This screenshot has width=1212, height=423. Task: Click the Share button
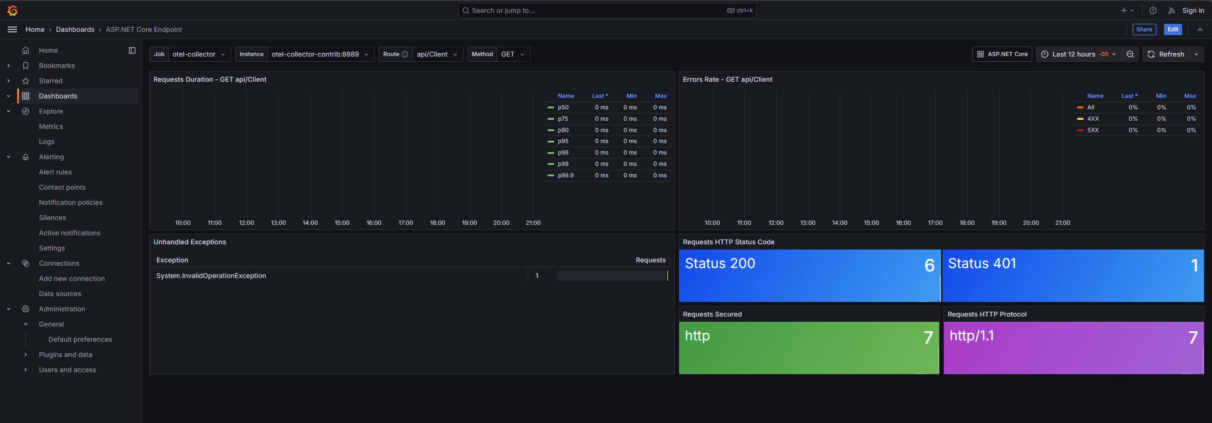[1144, 29]
